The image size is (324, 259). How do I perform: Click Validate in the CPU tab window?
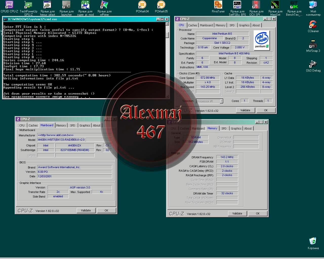point(245,110)
